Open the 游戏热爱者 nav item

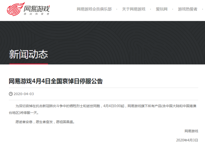pos(187,9)
